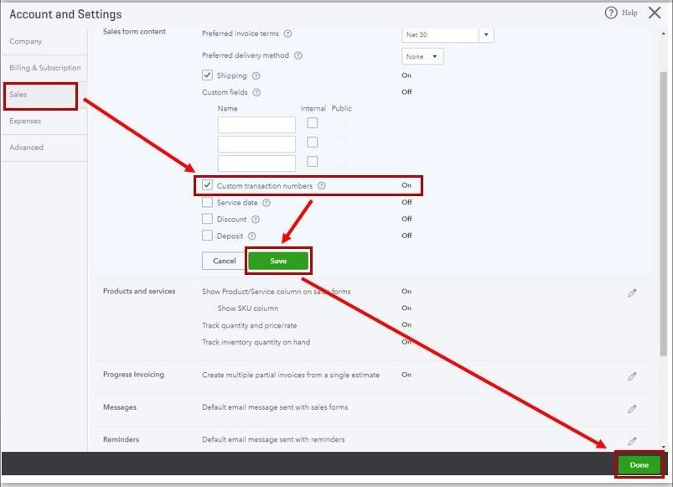Check Internal box for second custom field
Image resolution: width=673 pixels, height=487 pixels.
coord(313,142)
